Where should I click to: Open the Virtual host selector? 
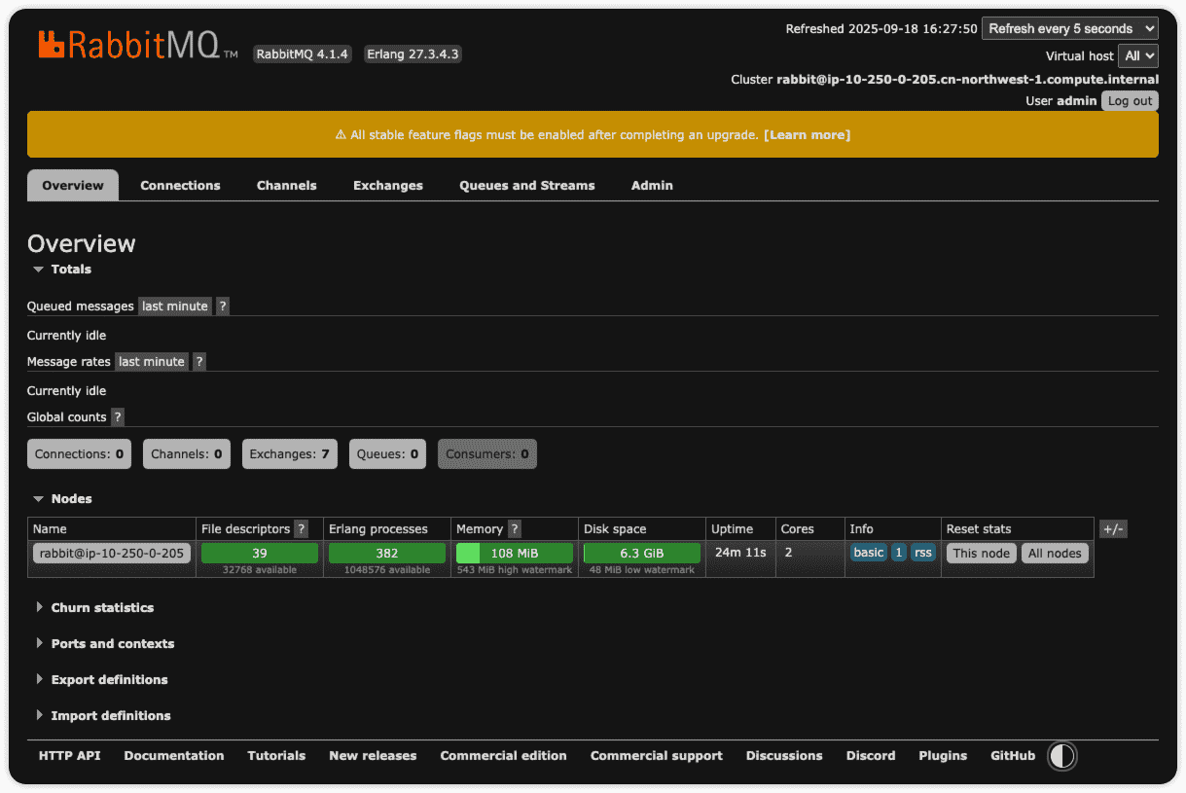[x=1138, y=56]
